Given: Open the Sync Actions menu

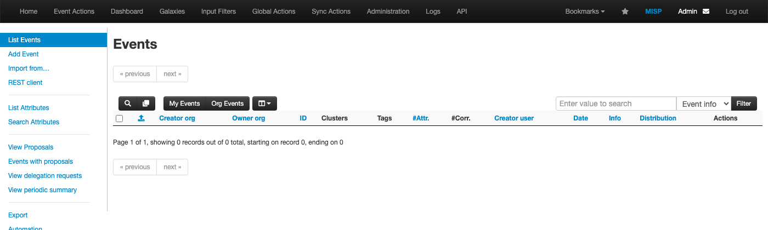Looking at the screenshot, I should [x=331, y=12].
